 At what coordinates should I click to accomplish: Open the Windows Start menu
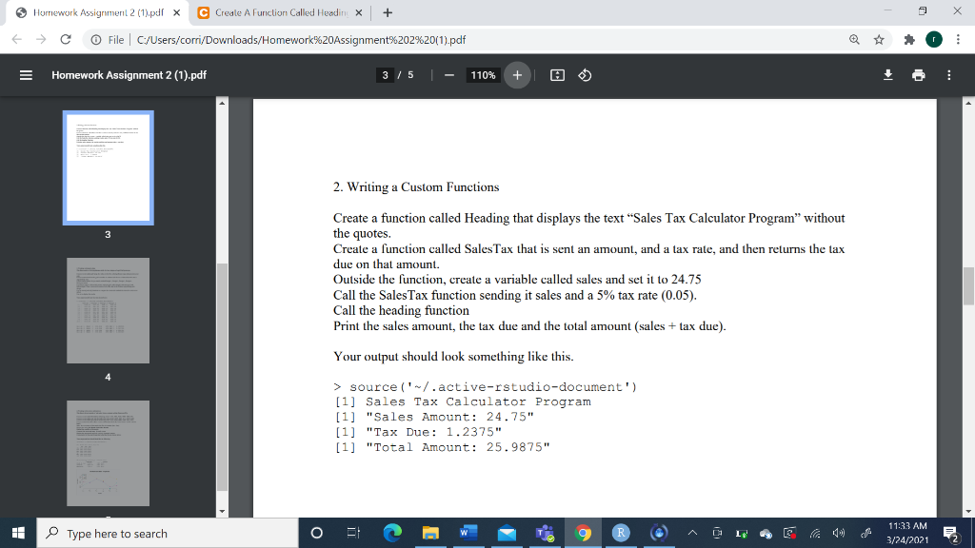(x=18, y=533)
